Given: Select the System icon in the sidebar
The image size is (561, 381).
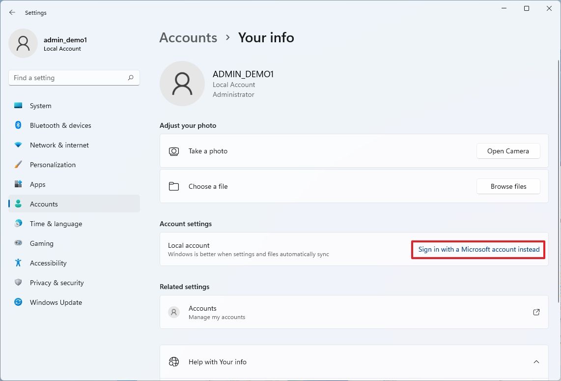Looking at the screenshot, I should (18, 106).
